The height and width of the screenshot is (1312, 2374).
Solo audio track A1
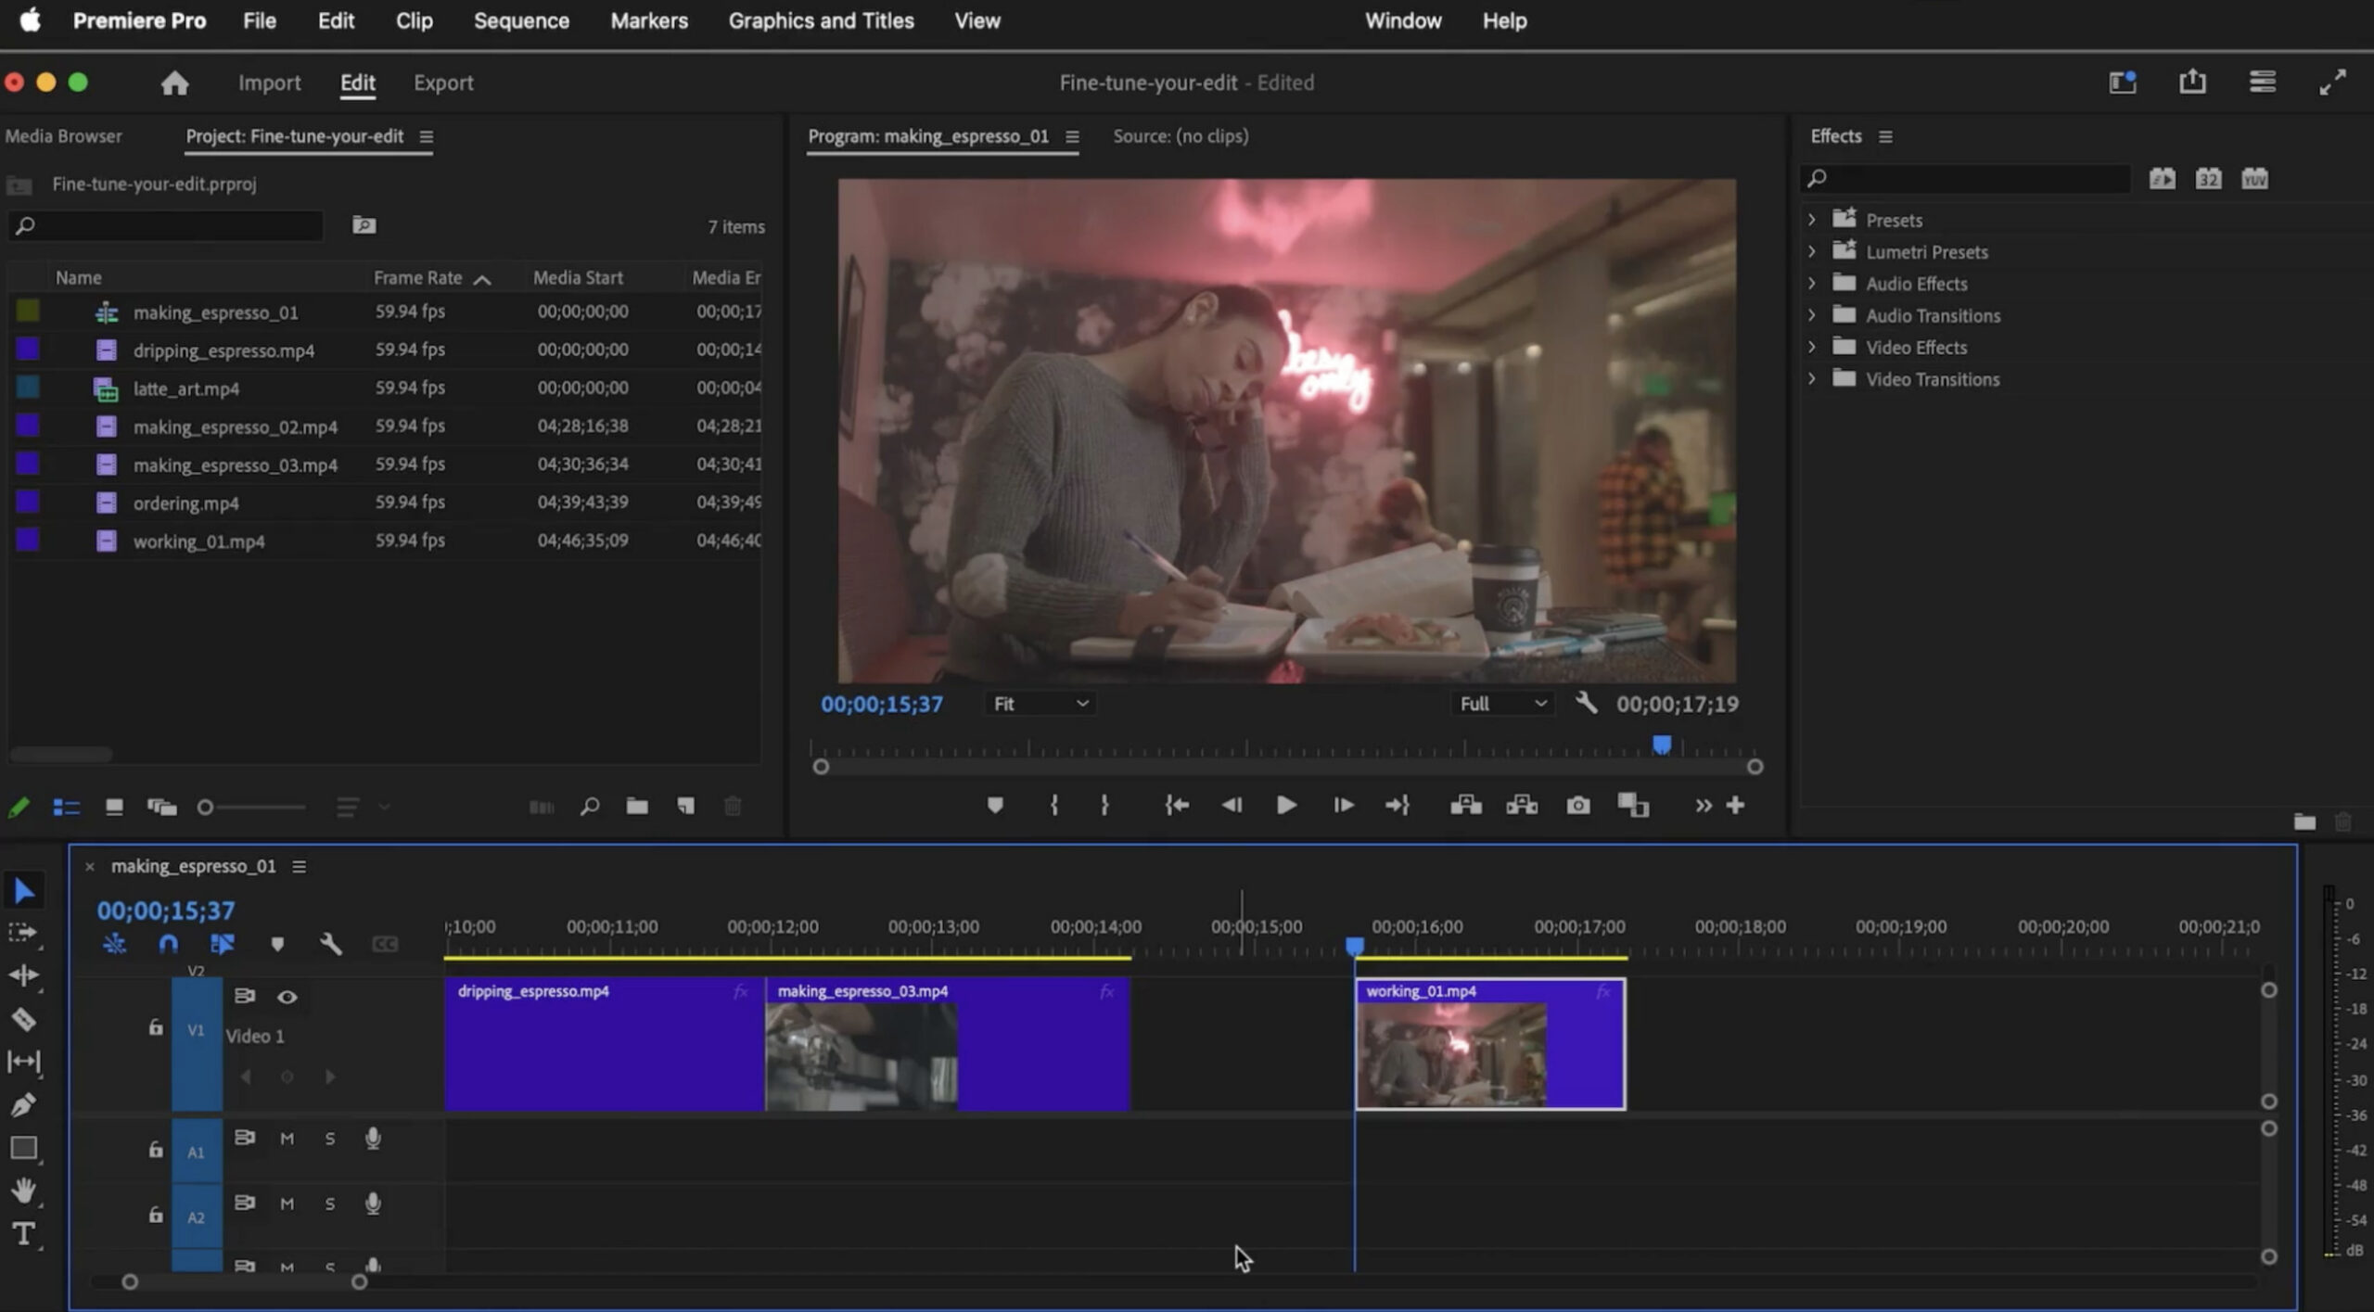[330, 1139]
